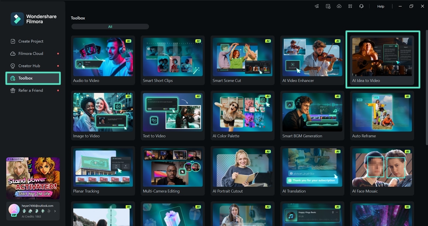The height and width of the screenshot is (226, 428).
Task: Click the AI badge on Auto Reframe card
Action: [x=408, y=97]
